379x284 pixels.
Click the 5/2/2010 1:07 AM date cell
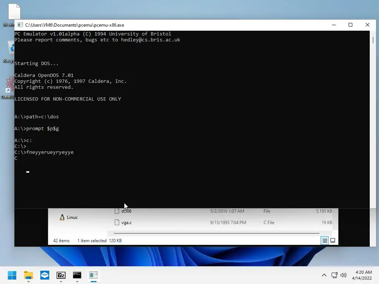point(227,211)
